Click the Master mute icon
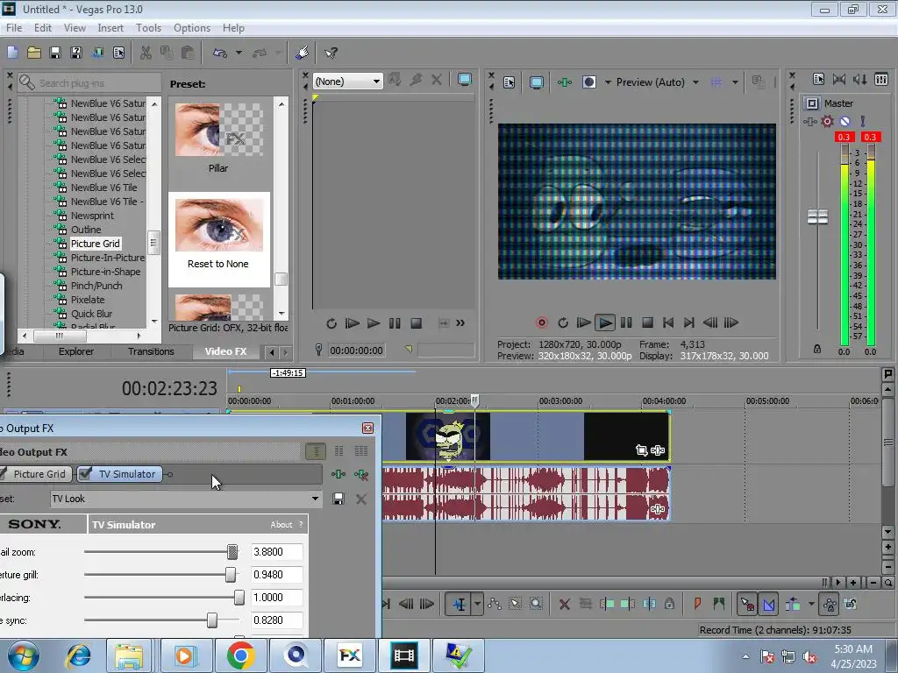Screen dimensions: 898x673 (x=845, y=121)
